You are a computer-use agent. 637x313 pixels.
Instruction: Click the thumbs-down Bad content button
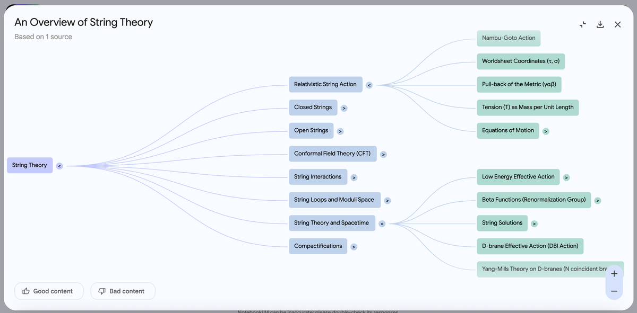pos(123,291)
